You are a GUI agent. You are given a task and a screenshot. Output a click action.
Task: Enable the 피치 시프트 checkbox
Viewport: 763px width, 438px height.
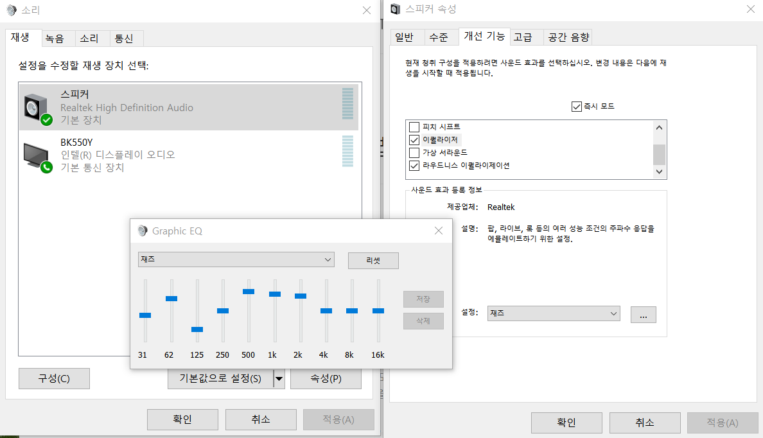pyautogui.click(x=414, y=127)
